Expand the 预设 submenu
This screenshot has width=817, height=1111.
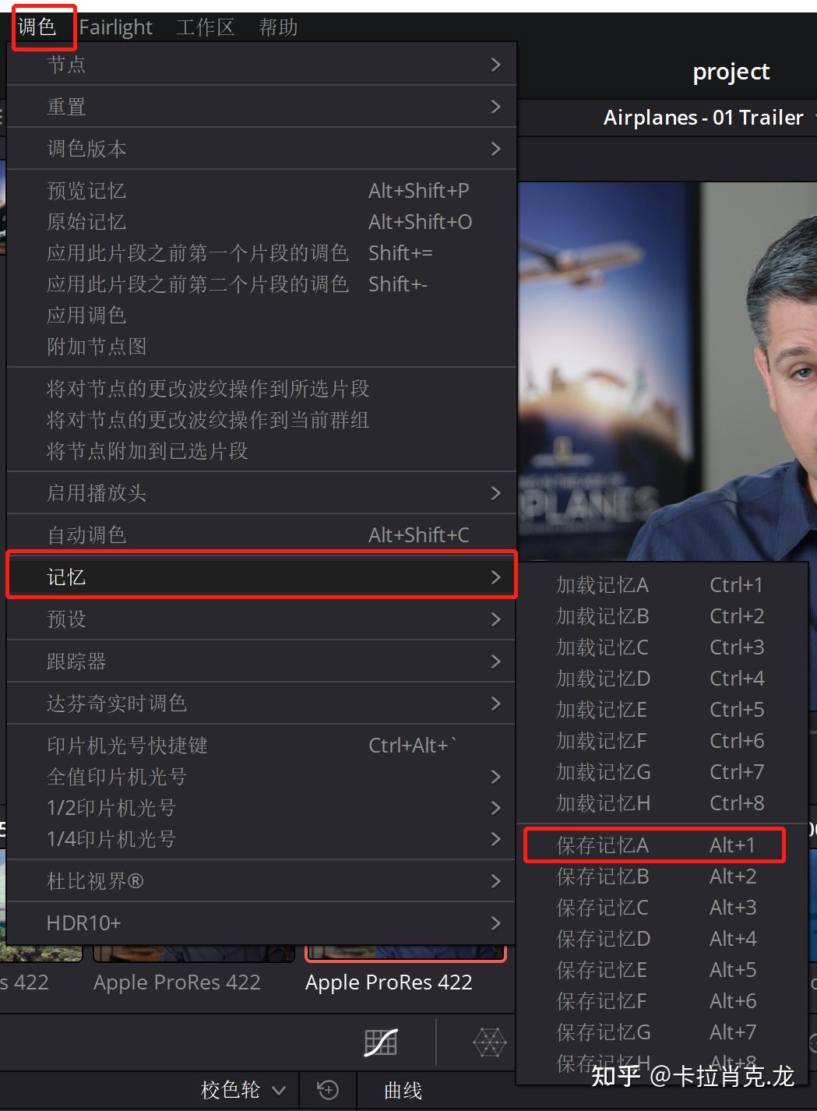495,619
